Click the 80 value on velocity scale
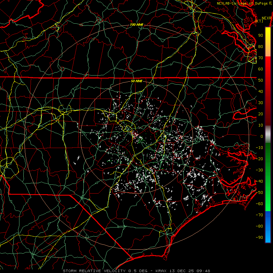The width and height of the screenshot is (273, 273). (x=261, y=47)
